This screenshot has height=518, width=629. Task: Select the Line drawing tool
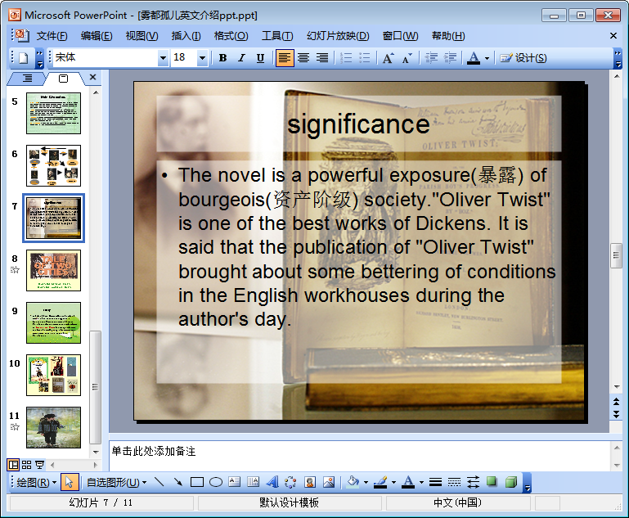(159, 482)
